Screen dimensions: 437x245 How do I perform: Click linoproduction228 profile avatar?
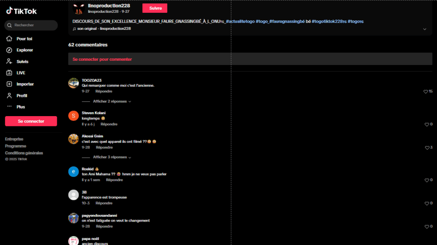pos(78,8)
